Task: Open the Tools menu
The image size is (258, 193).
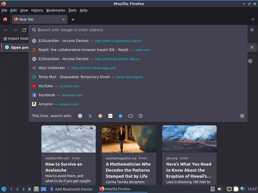Action: 72,10
